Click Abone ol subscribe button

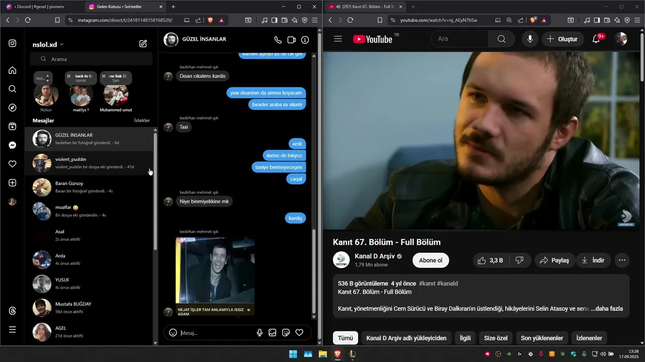pyautogui.click(x=430, y=260)
